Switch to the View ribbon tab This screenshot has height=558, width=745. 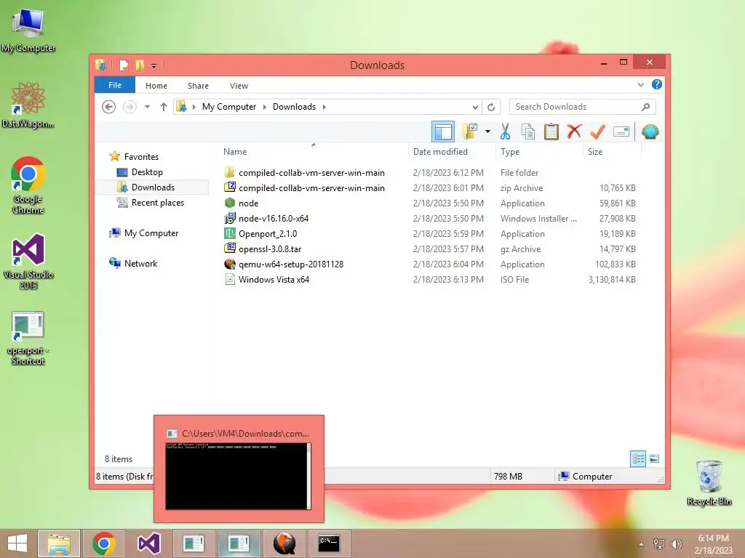point(239,86)
